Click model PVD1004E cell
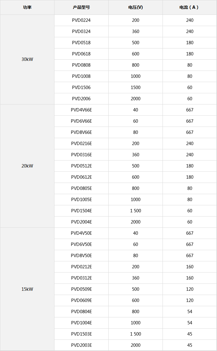Screen dimensions: 217x351 tap(81, 323)
